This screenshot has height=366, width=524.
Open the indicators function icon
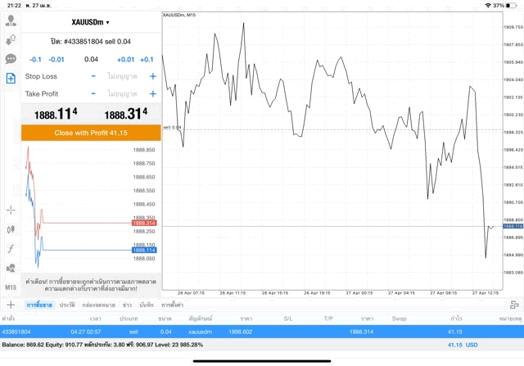click(11, 249)
